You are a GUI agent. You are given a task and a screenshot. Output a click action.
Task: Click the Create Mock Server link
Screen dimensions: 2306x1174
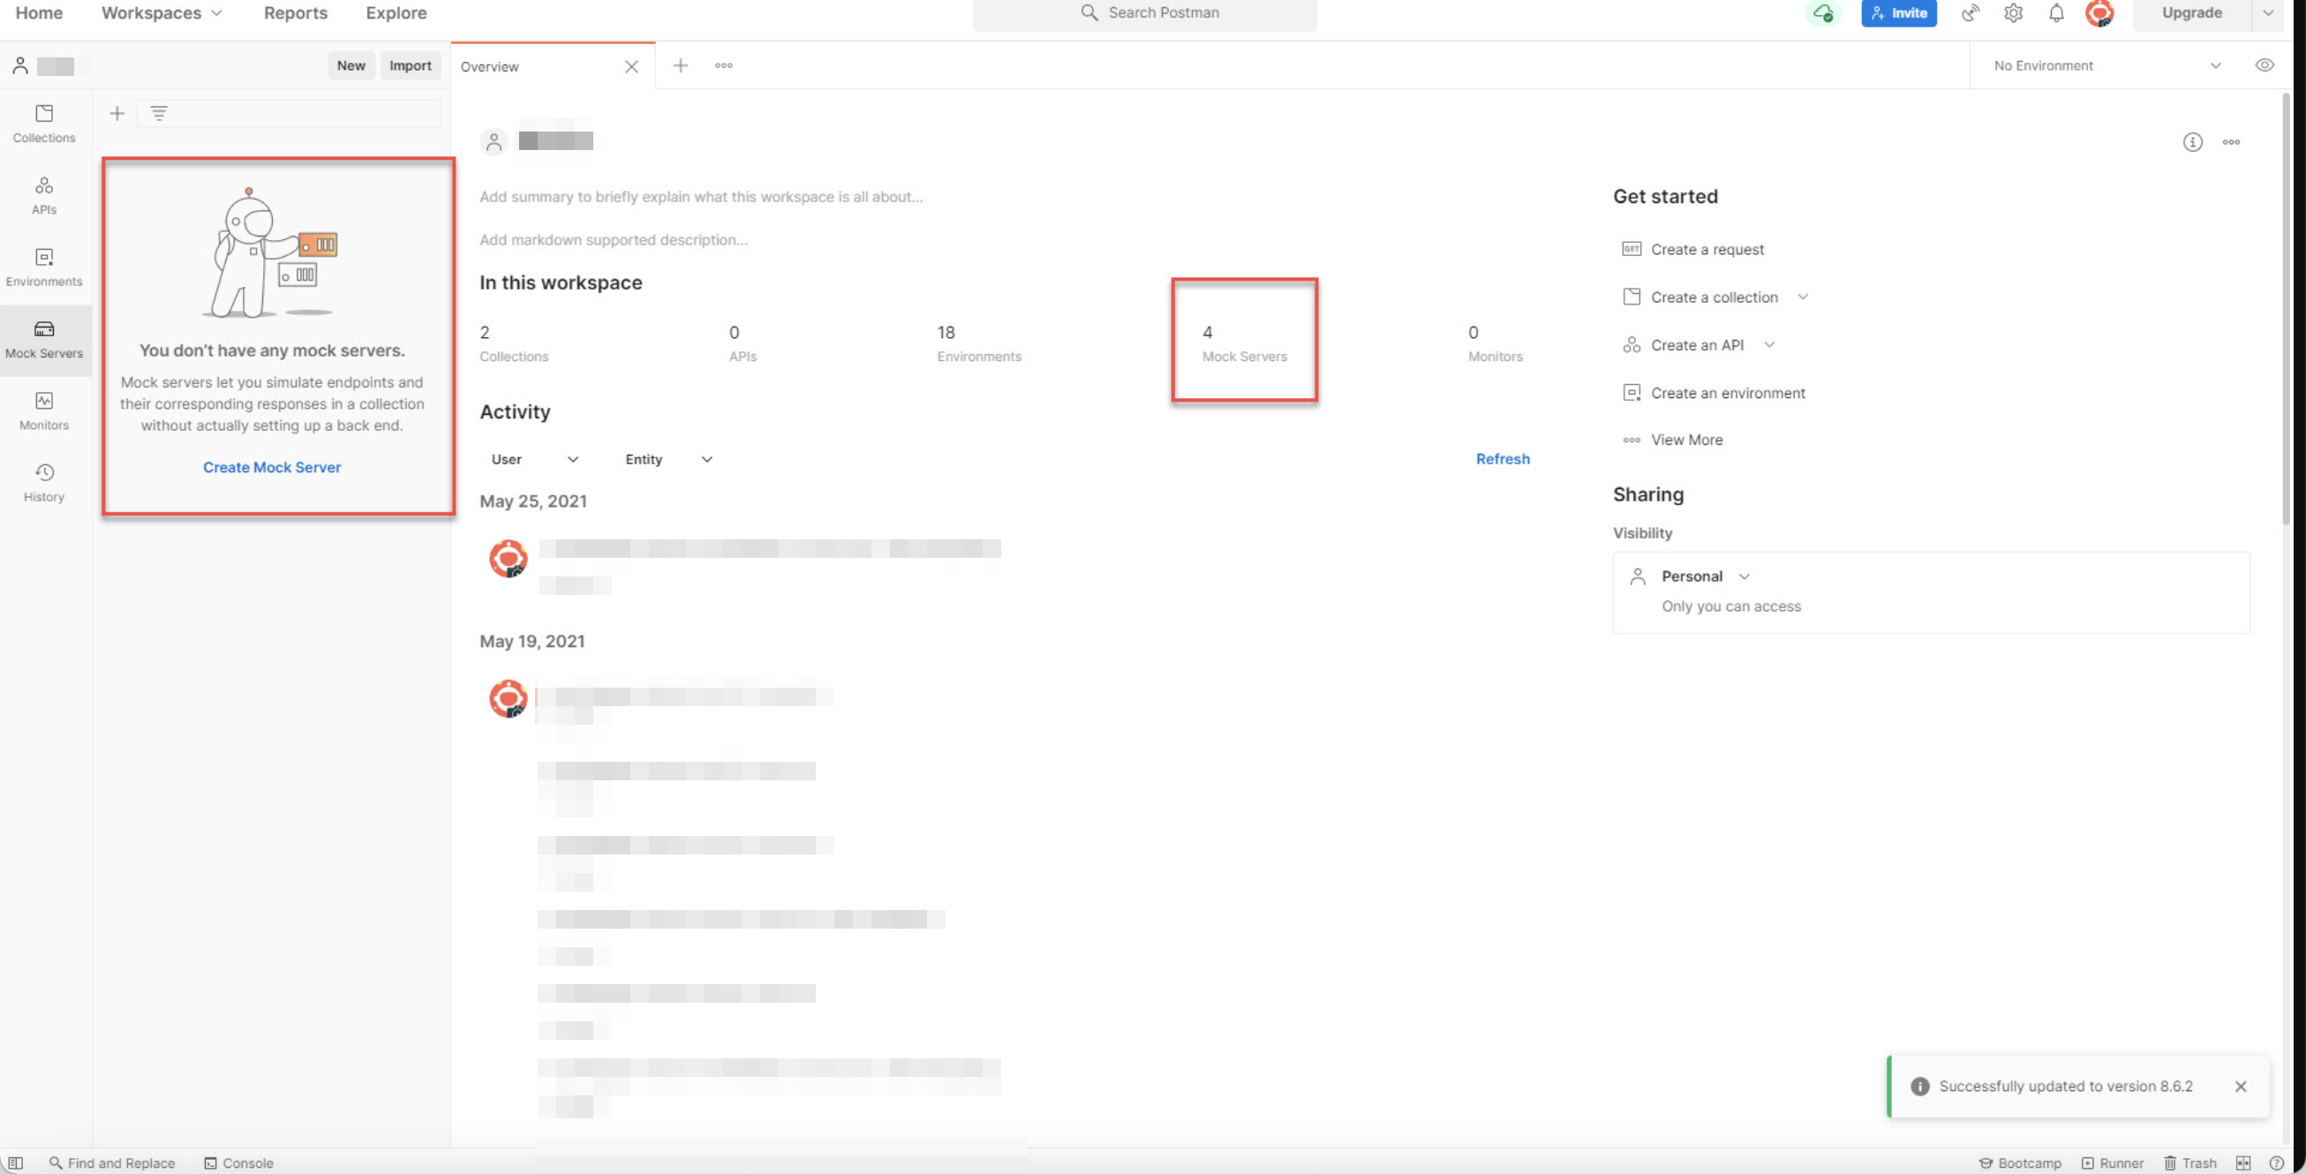tap(271, 466)
